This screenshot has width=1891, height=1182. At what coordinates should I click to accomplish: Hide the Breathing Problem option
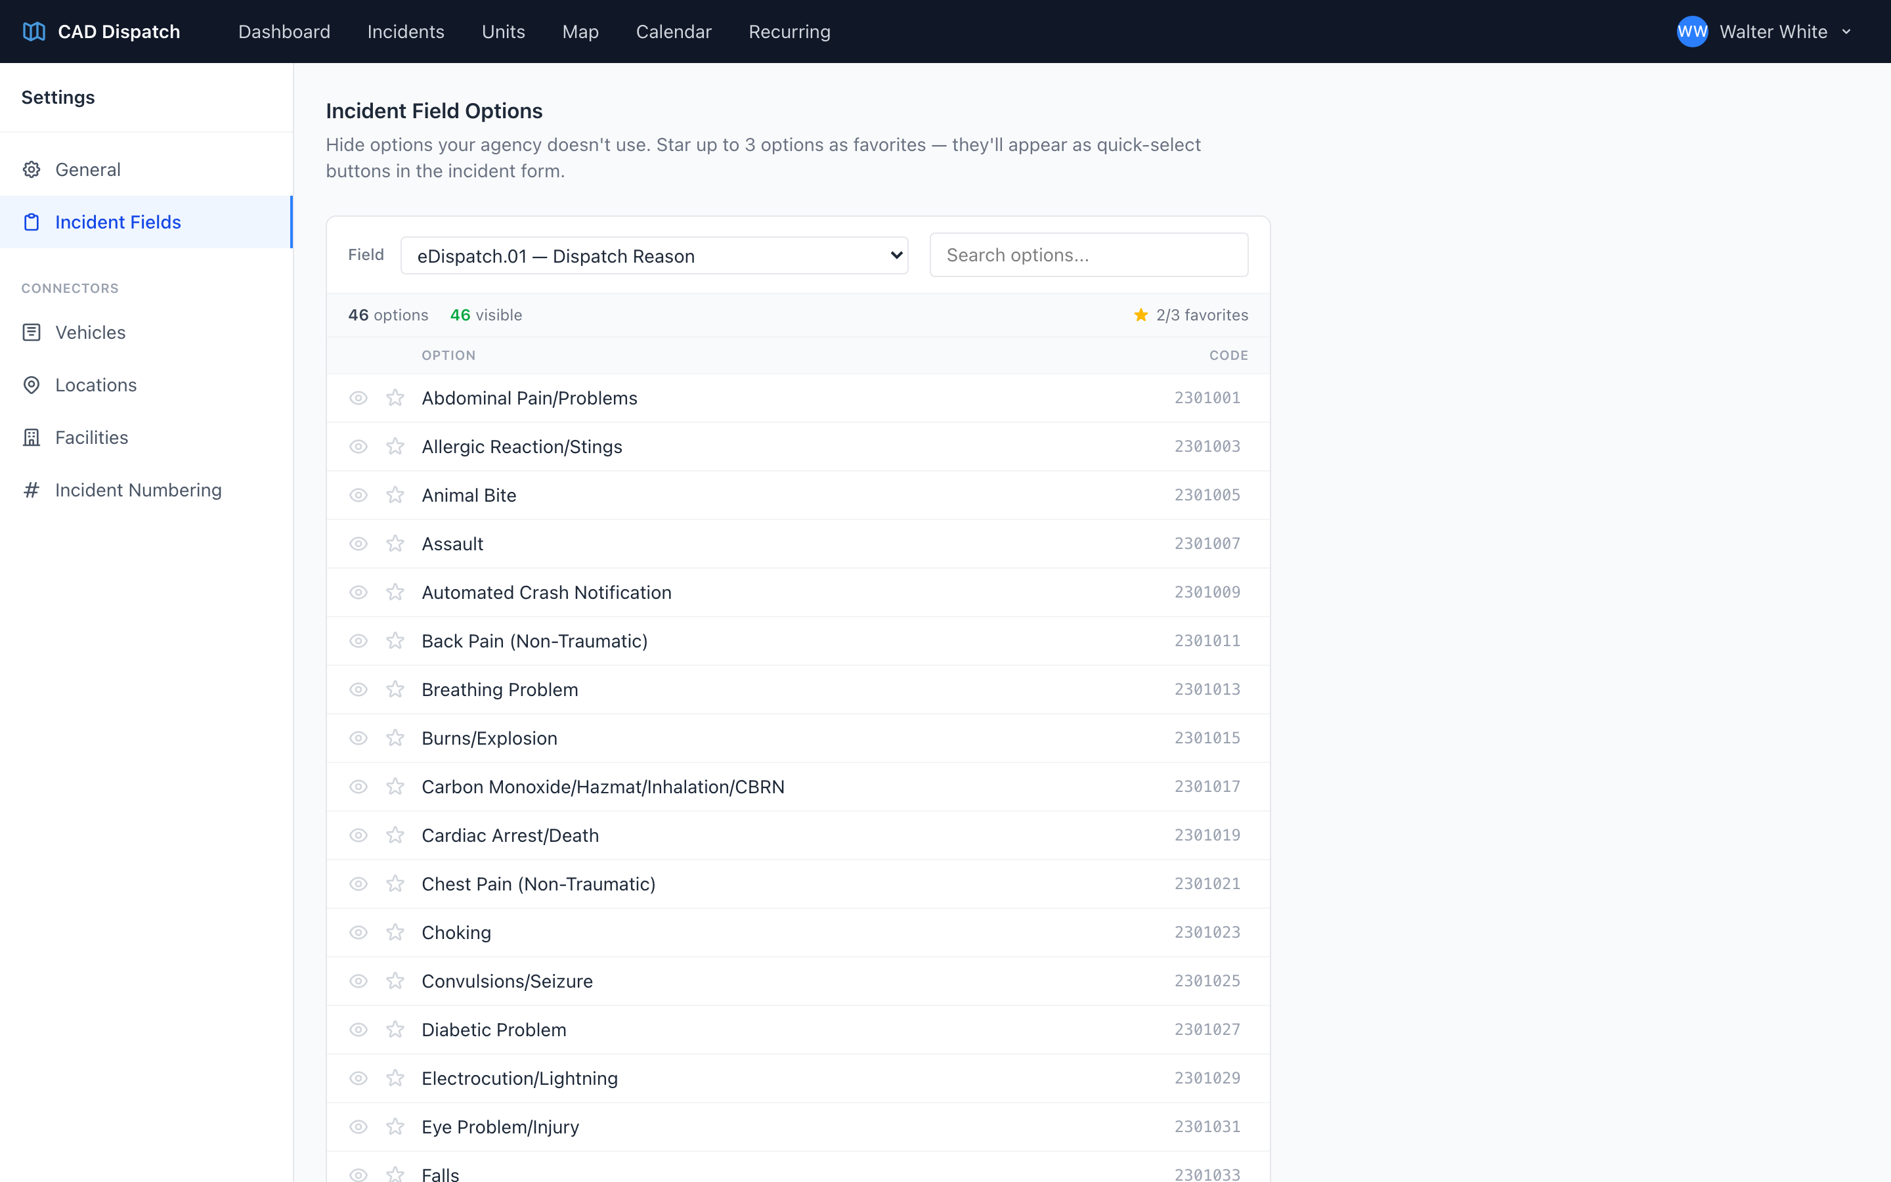359,689
